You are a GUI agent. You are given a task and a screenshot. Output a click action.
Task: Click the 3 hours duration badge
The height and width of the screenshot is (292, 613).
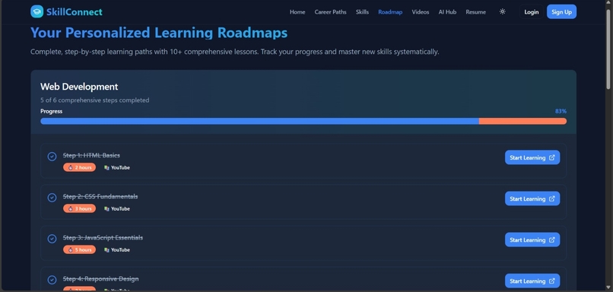click(79, 209)
